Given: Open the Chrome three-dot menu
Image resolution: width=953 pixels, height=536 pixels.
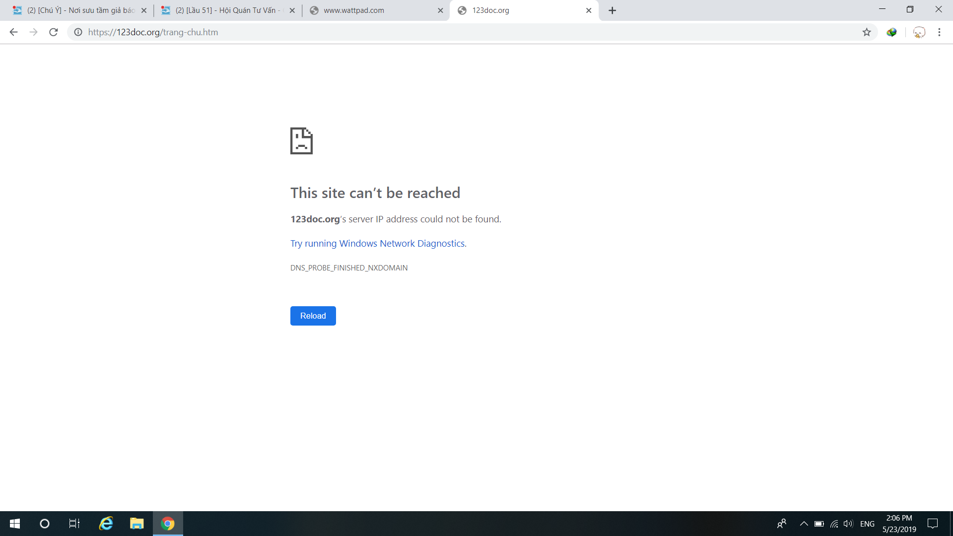Looking at the screenshot, I should (939, 32).
